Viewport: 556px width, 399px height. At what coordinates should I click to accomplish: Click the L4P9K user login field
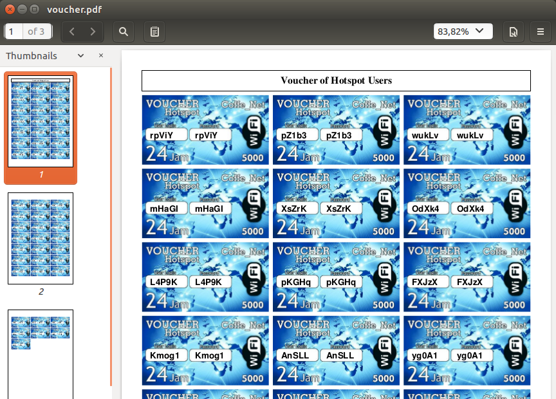point(166,282)
